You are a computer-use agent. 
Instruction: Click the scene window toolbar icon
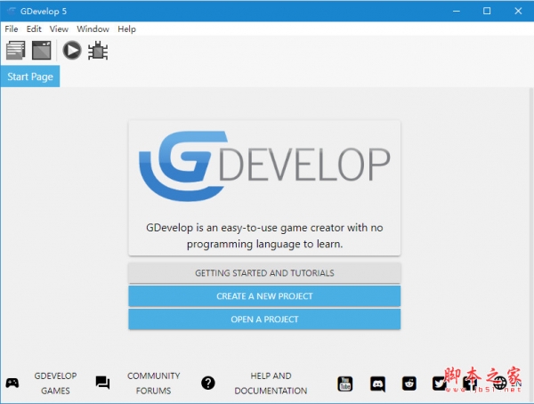tap(42, 51)
